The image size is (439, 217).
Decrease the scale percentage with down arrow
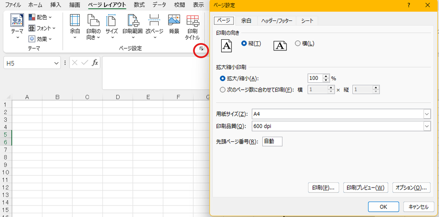(326, 81)
